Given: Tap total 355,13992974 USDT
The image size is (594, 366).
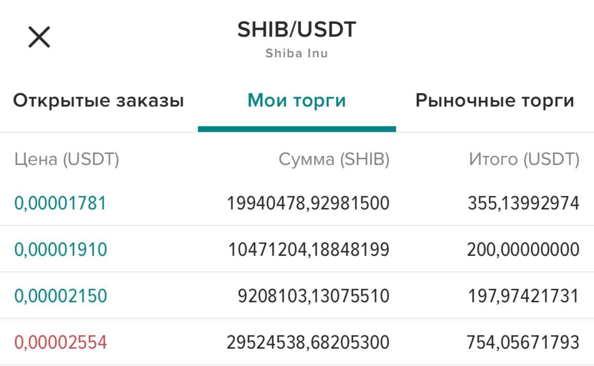Looking at the screenshot, I should [524, 203].
